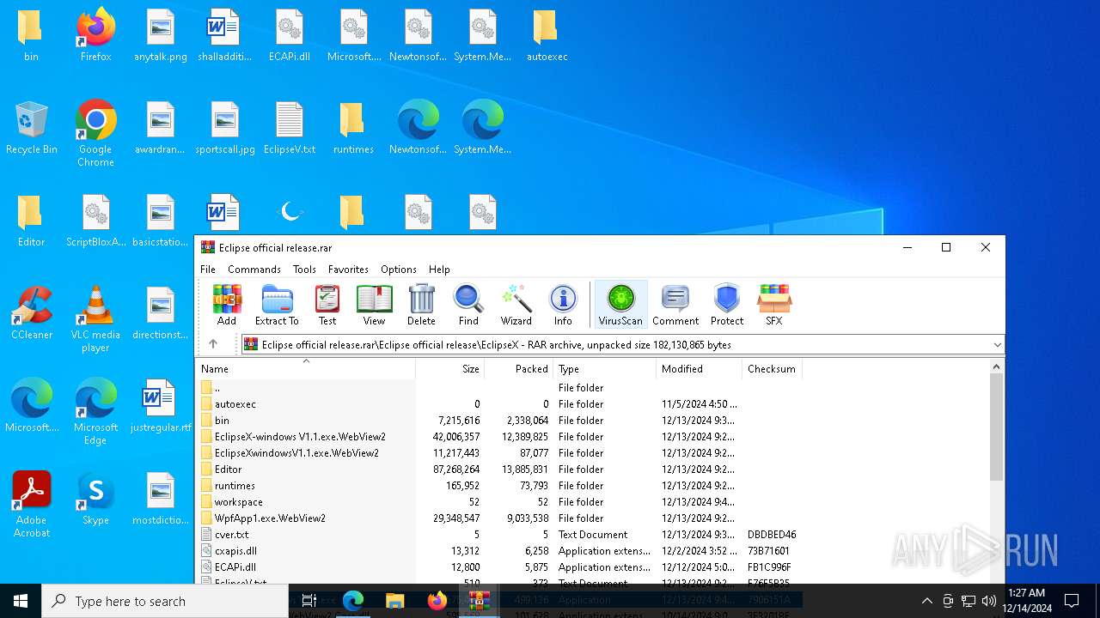Viewport: 1100px width, 618px height.
Task: Select the cver.txt file row
Action: click(x=499, y=535)
